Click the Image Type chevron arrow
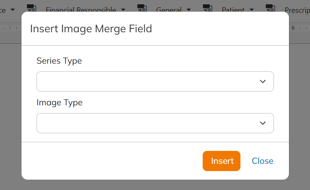The width and height of the screenshot is (310, 190). pos(262,123)
